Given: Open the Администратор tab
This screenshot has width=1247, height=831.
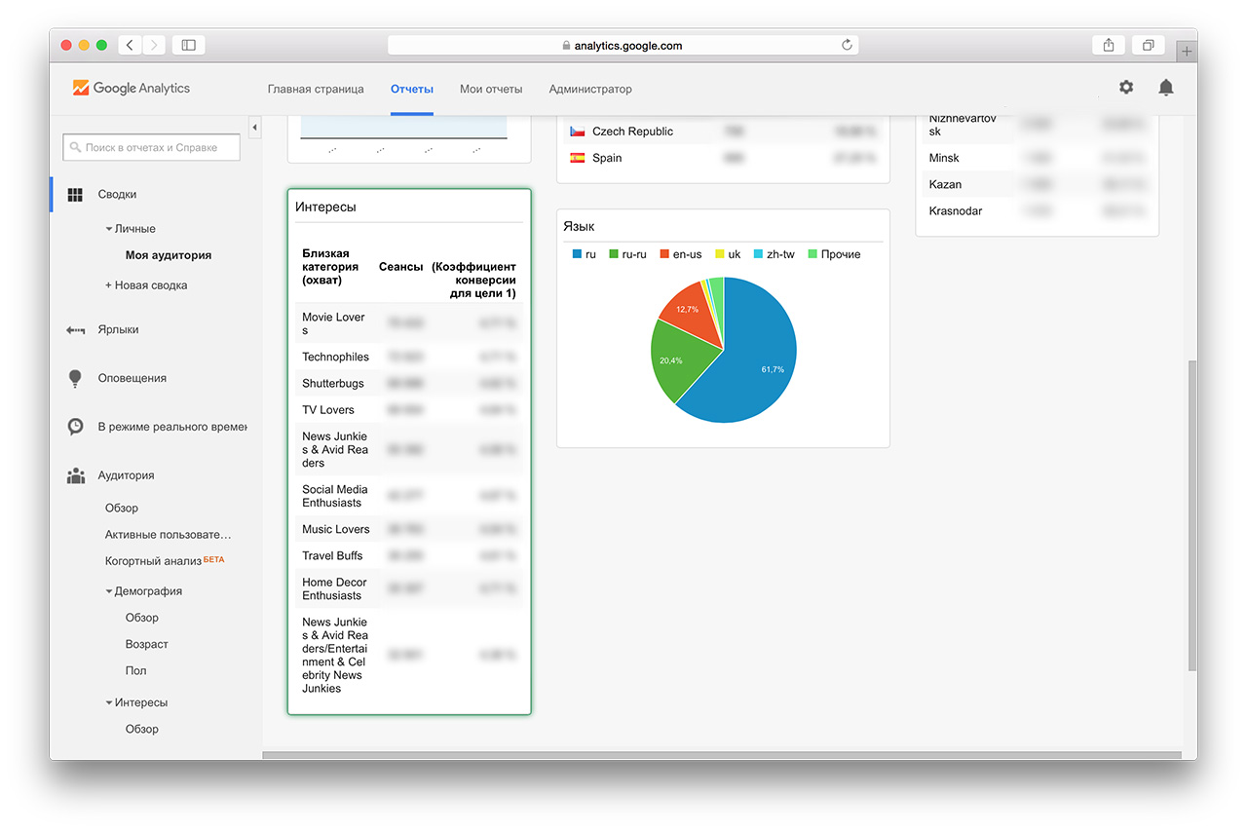Looking at the screenshot, I should click(x=590, y=89).
